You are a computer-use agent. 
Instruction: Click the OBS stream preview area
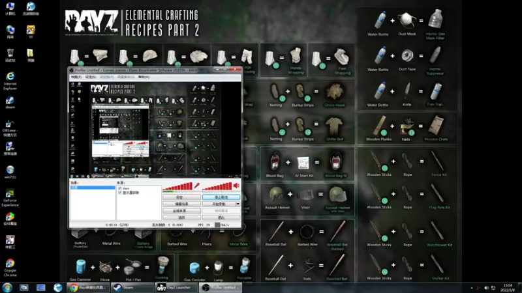[155, 130]
